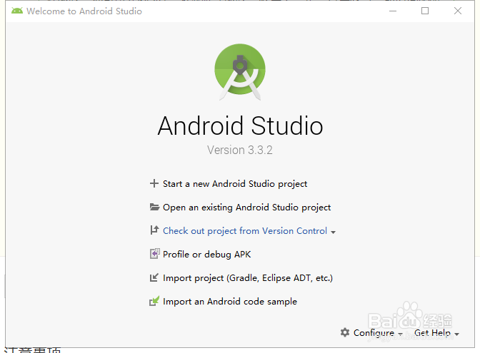Expand the Version Control dropdown arrow
Image resolution: width=480 pixels, height=353 pixels.
tap(333, 232)
